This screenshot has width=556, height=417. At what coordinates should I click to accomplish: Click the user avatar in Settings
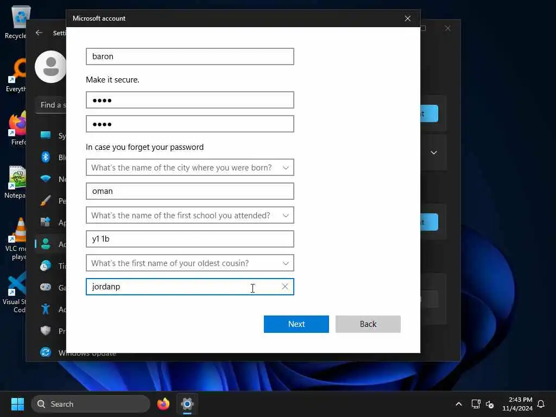tap(50, 67)
